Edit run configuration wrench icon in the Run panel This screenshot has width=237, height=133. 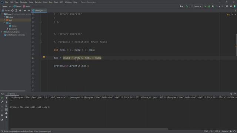(x=2, y=102)
